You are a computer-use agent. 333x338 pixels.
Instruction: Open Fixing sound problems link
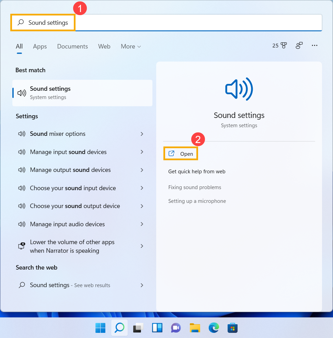pyautogui.click(x=195, y=187)
